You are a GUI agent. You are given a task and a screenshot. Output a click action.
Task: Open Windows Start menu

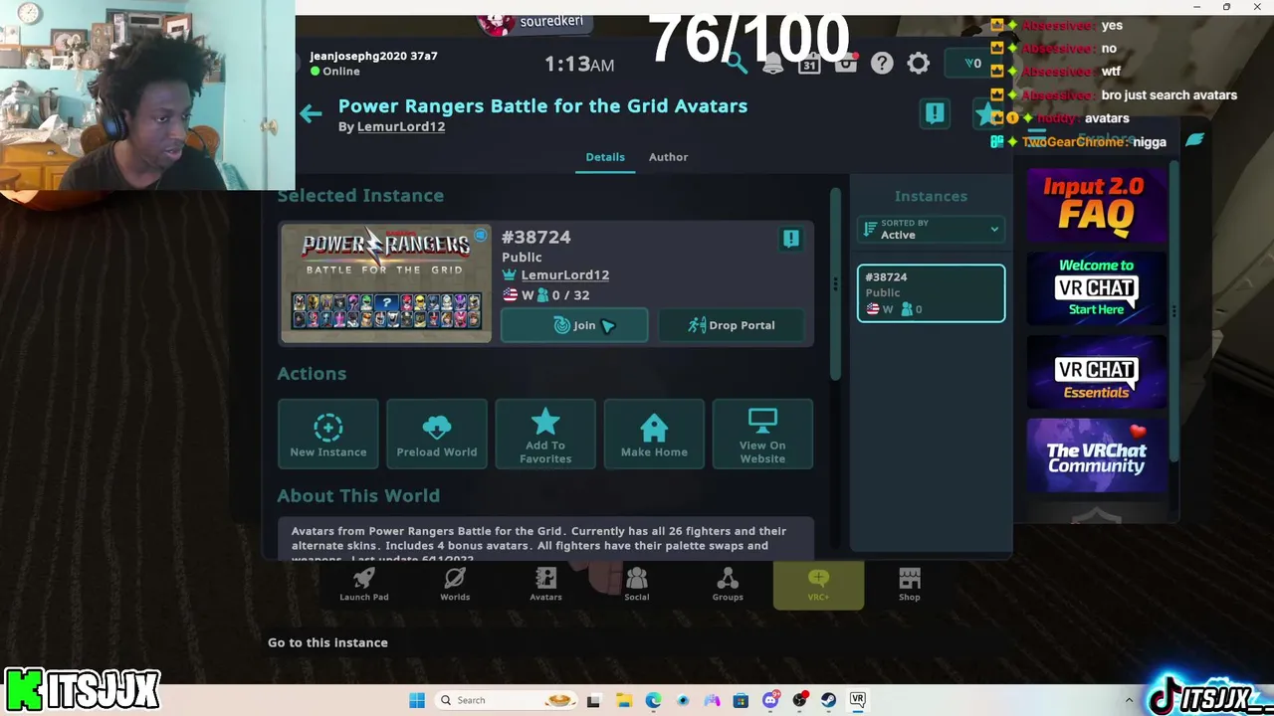click(x=417, y=700)
